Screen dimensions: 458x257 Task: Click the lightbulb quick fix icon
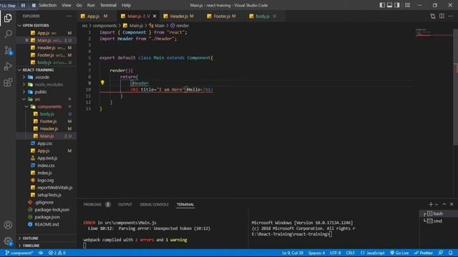coord(102,83)
